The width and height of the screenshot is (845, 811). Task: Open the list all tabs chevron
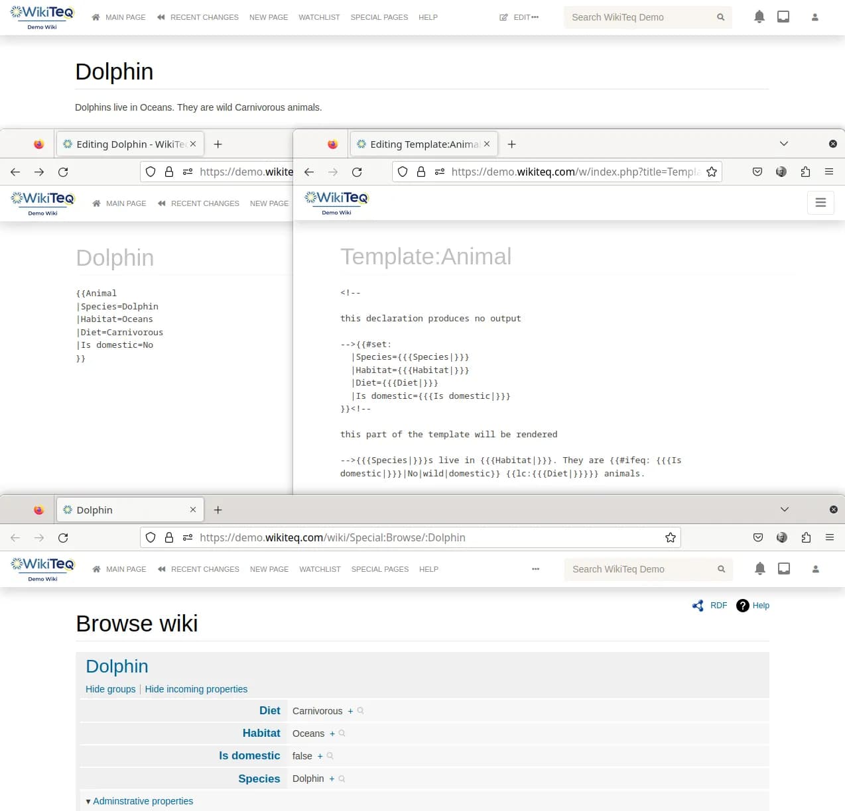785,510
